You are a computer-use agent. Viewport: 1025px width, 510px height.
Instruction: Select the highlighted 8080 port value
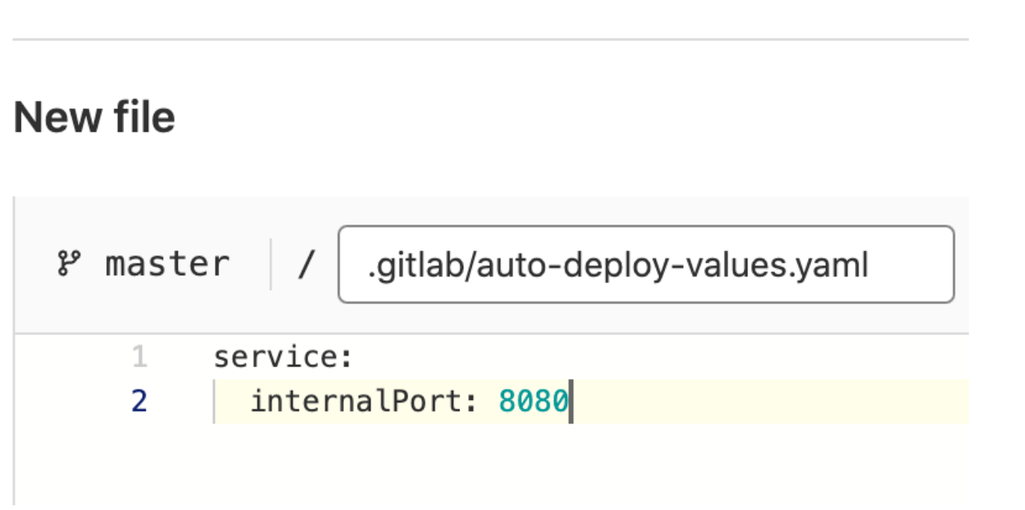coord(534,400)
